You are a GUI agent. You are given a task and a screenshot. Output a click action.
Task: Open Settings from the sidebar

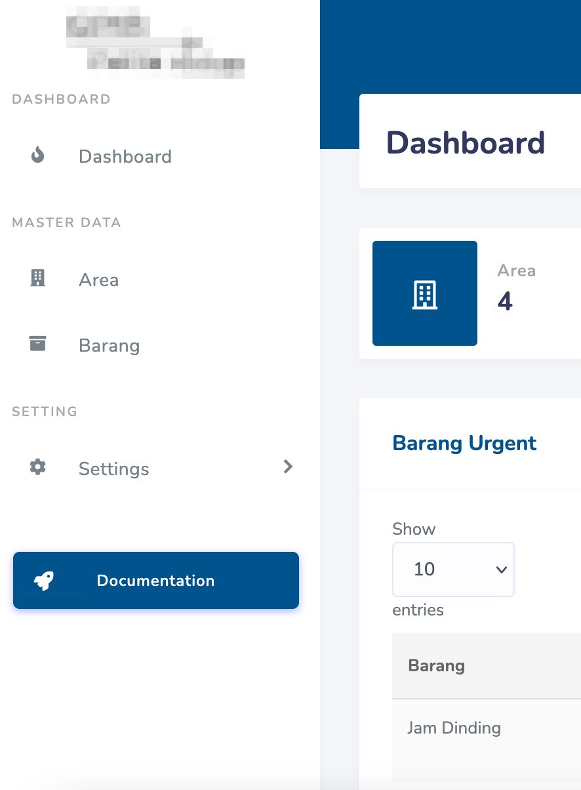(113, 468)
